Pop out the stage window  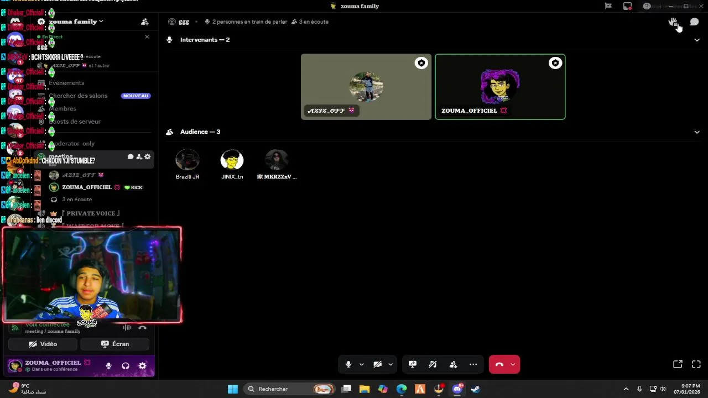pyautogui.click(x=678, y=364)
